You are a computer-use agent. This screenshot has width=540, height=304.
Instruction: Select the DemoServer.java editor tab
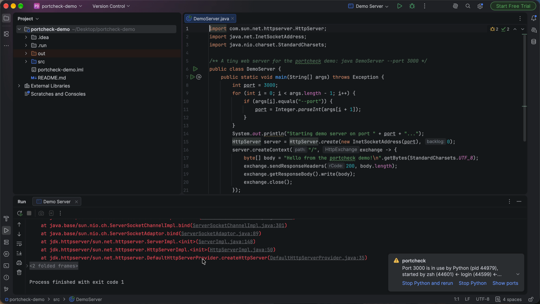click(x=211, y=19)
